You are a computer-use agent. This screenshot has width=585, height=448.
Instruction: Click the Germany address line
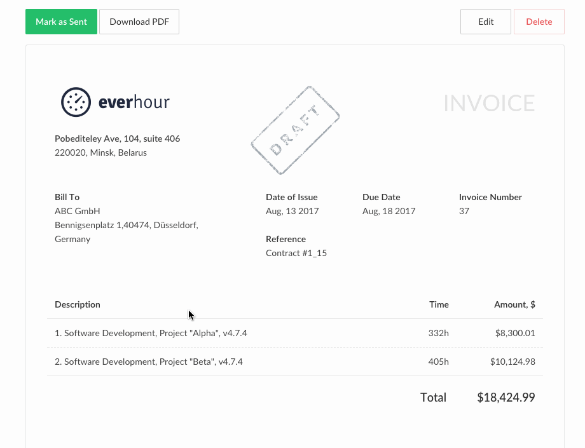[x=72, y=240]
